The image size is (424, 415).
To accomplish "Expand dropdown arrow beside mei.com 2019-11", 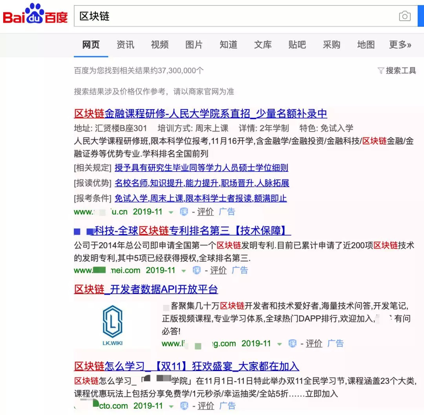I will (x=183, y=271).
